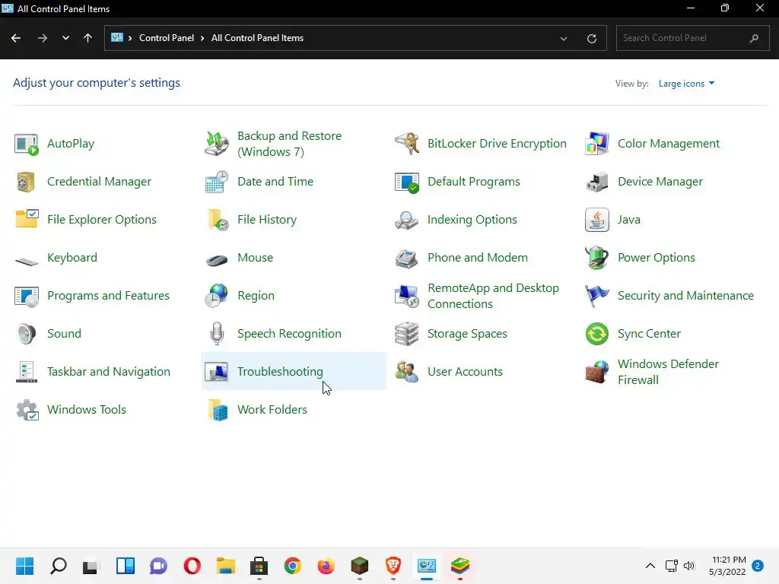779x584 pixels.
Task: Open the File History icon
Action: [x=217, y=220]
